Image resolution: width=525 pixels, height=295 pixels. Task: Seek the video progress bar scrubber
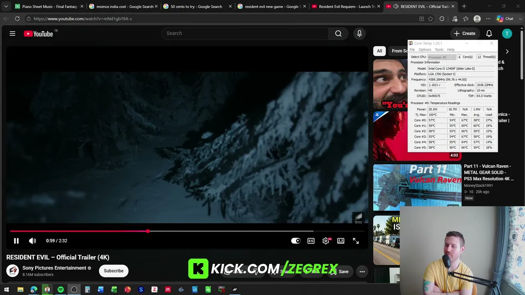click(x=148, y=231)
